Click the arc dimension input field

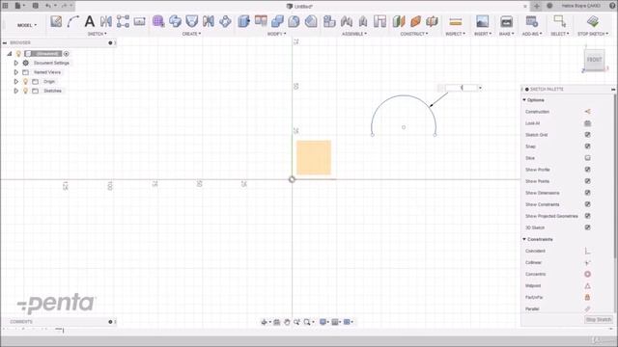click(x=461, y=88)
